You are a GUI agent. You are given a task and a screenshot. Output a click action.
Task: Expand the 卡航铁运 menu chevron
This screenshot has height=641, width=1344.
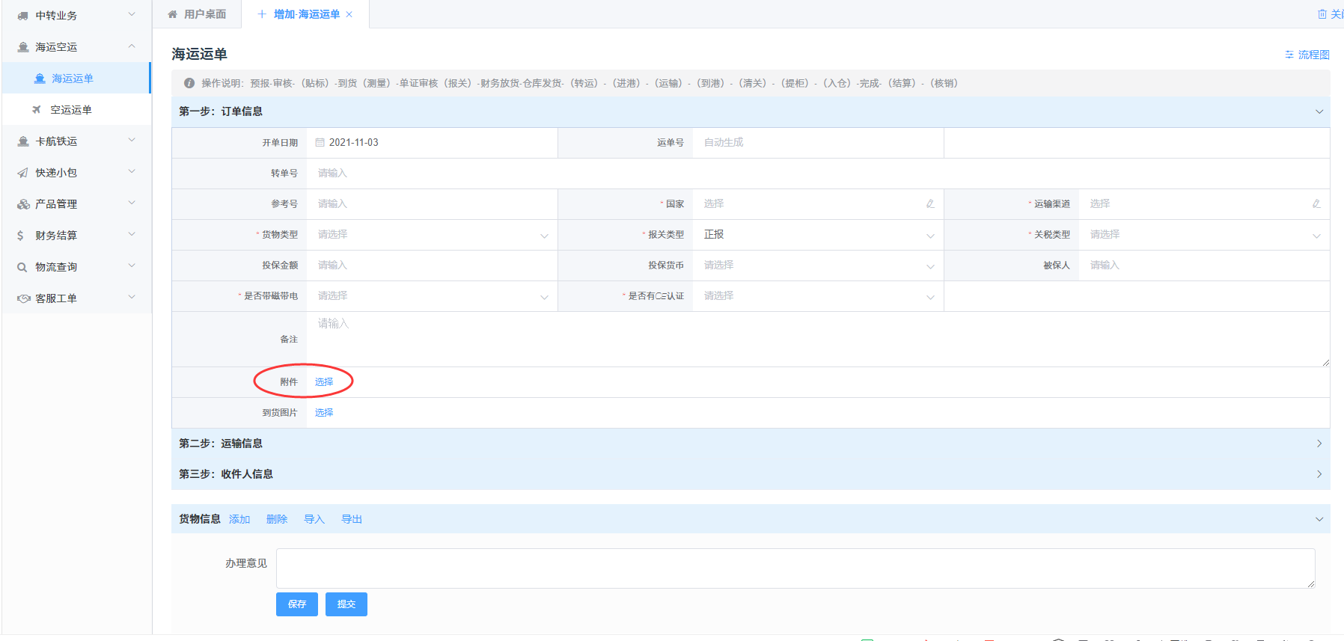132,140
